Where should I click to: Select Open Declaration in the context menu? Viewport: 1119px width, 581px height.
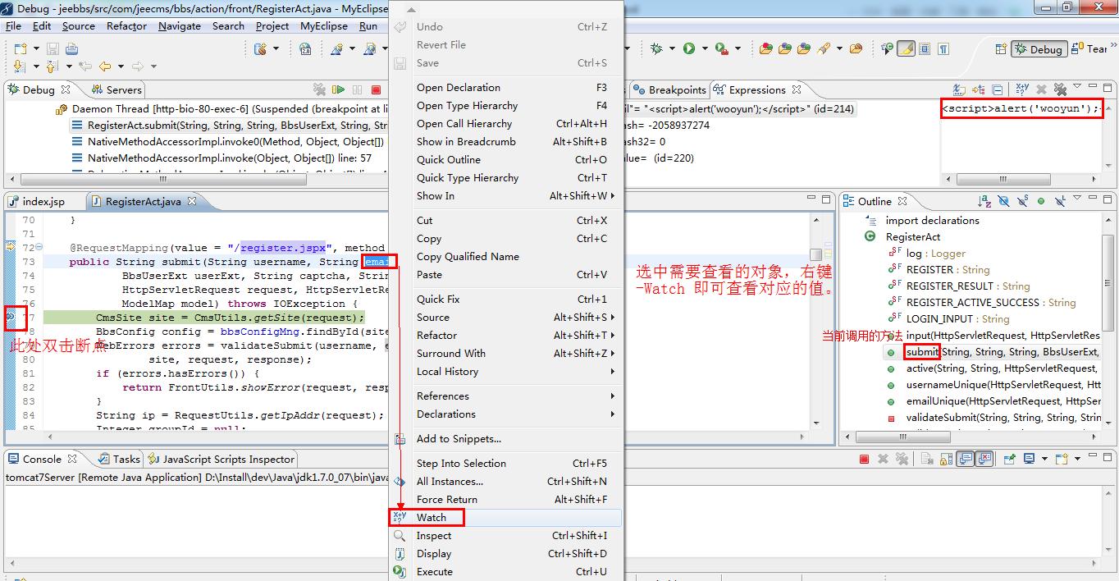click(514, 88)
